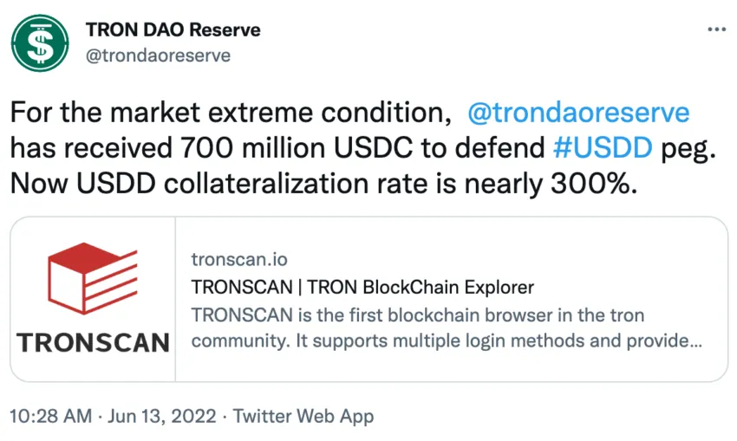Open the three-dot more options menu
Viewport: 737px width, 441px height.
(717, 29)
